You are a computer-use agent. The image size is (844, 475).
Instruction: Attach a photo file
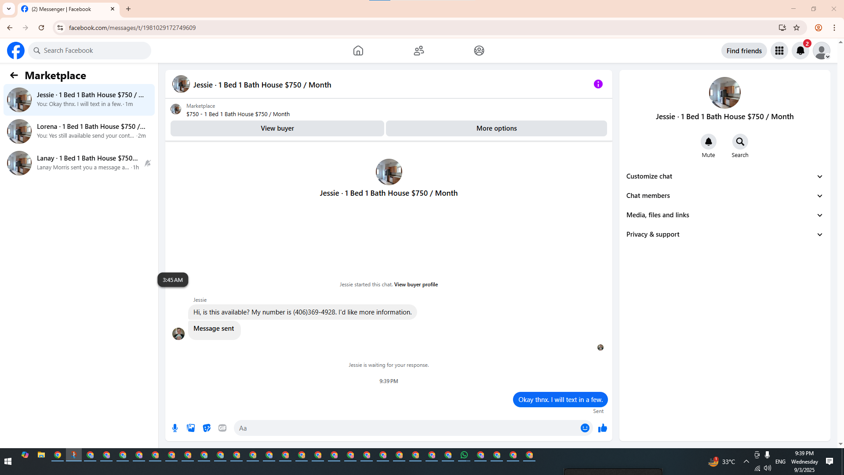point(191,428)
